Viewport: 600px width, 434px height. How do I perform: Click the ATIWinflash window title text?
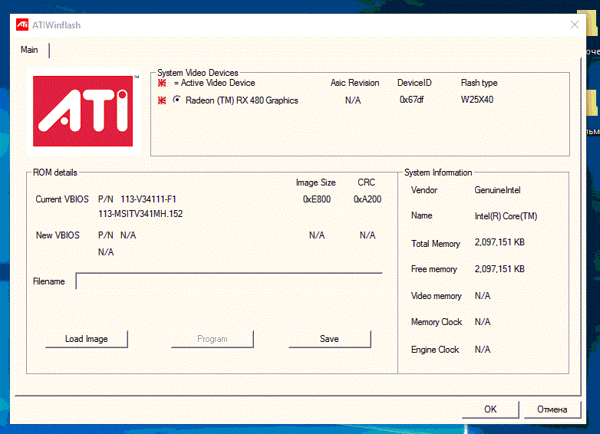click(x=56, y=25)
